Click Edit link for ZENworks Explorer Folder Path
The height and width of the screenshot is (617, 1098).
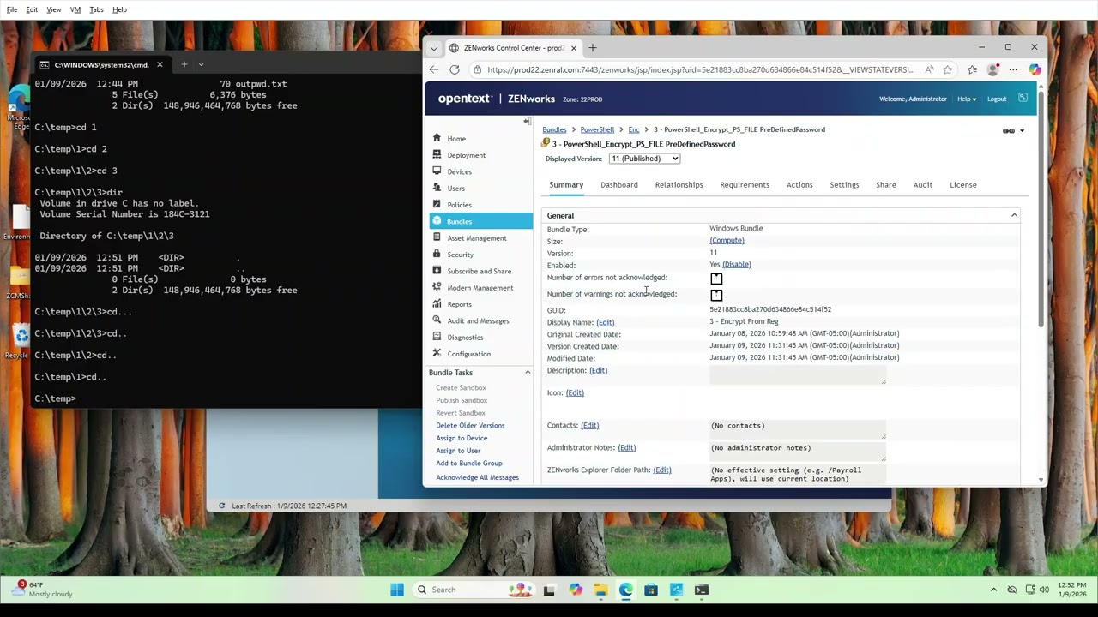(x=662, y=470)
